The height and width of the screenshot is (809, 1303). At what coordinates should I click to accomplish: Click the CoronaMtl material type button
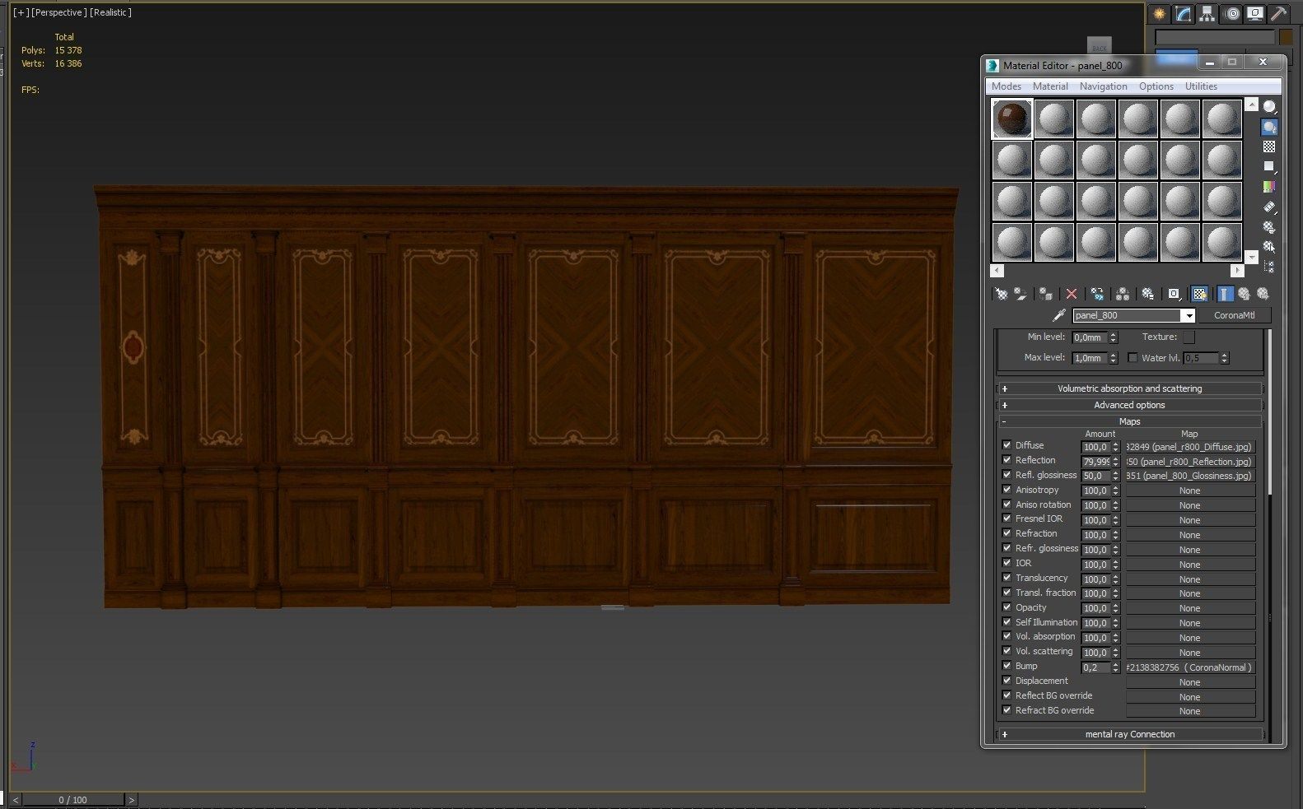click(1234, 315)
